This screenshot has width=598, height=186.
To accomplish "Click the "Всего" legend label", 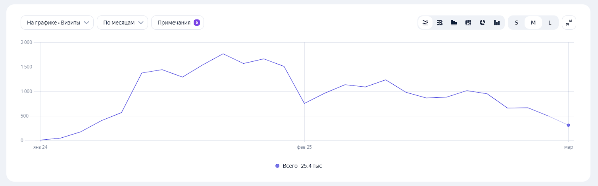I will point(290,166).
